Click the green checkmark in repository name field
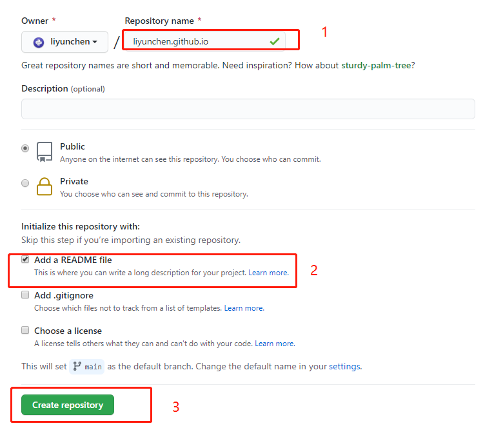Image resolution: width=483 pixels, height=428 pixels. click(275, 41)
